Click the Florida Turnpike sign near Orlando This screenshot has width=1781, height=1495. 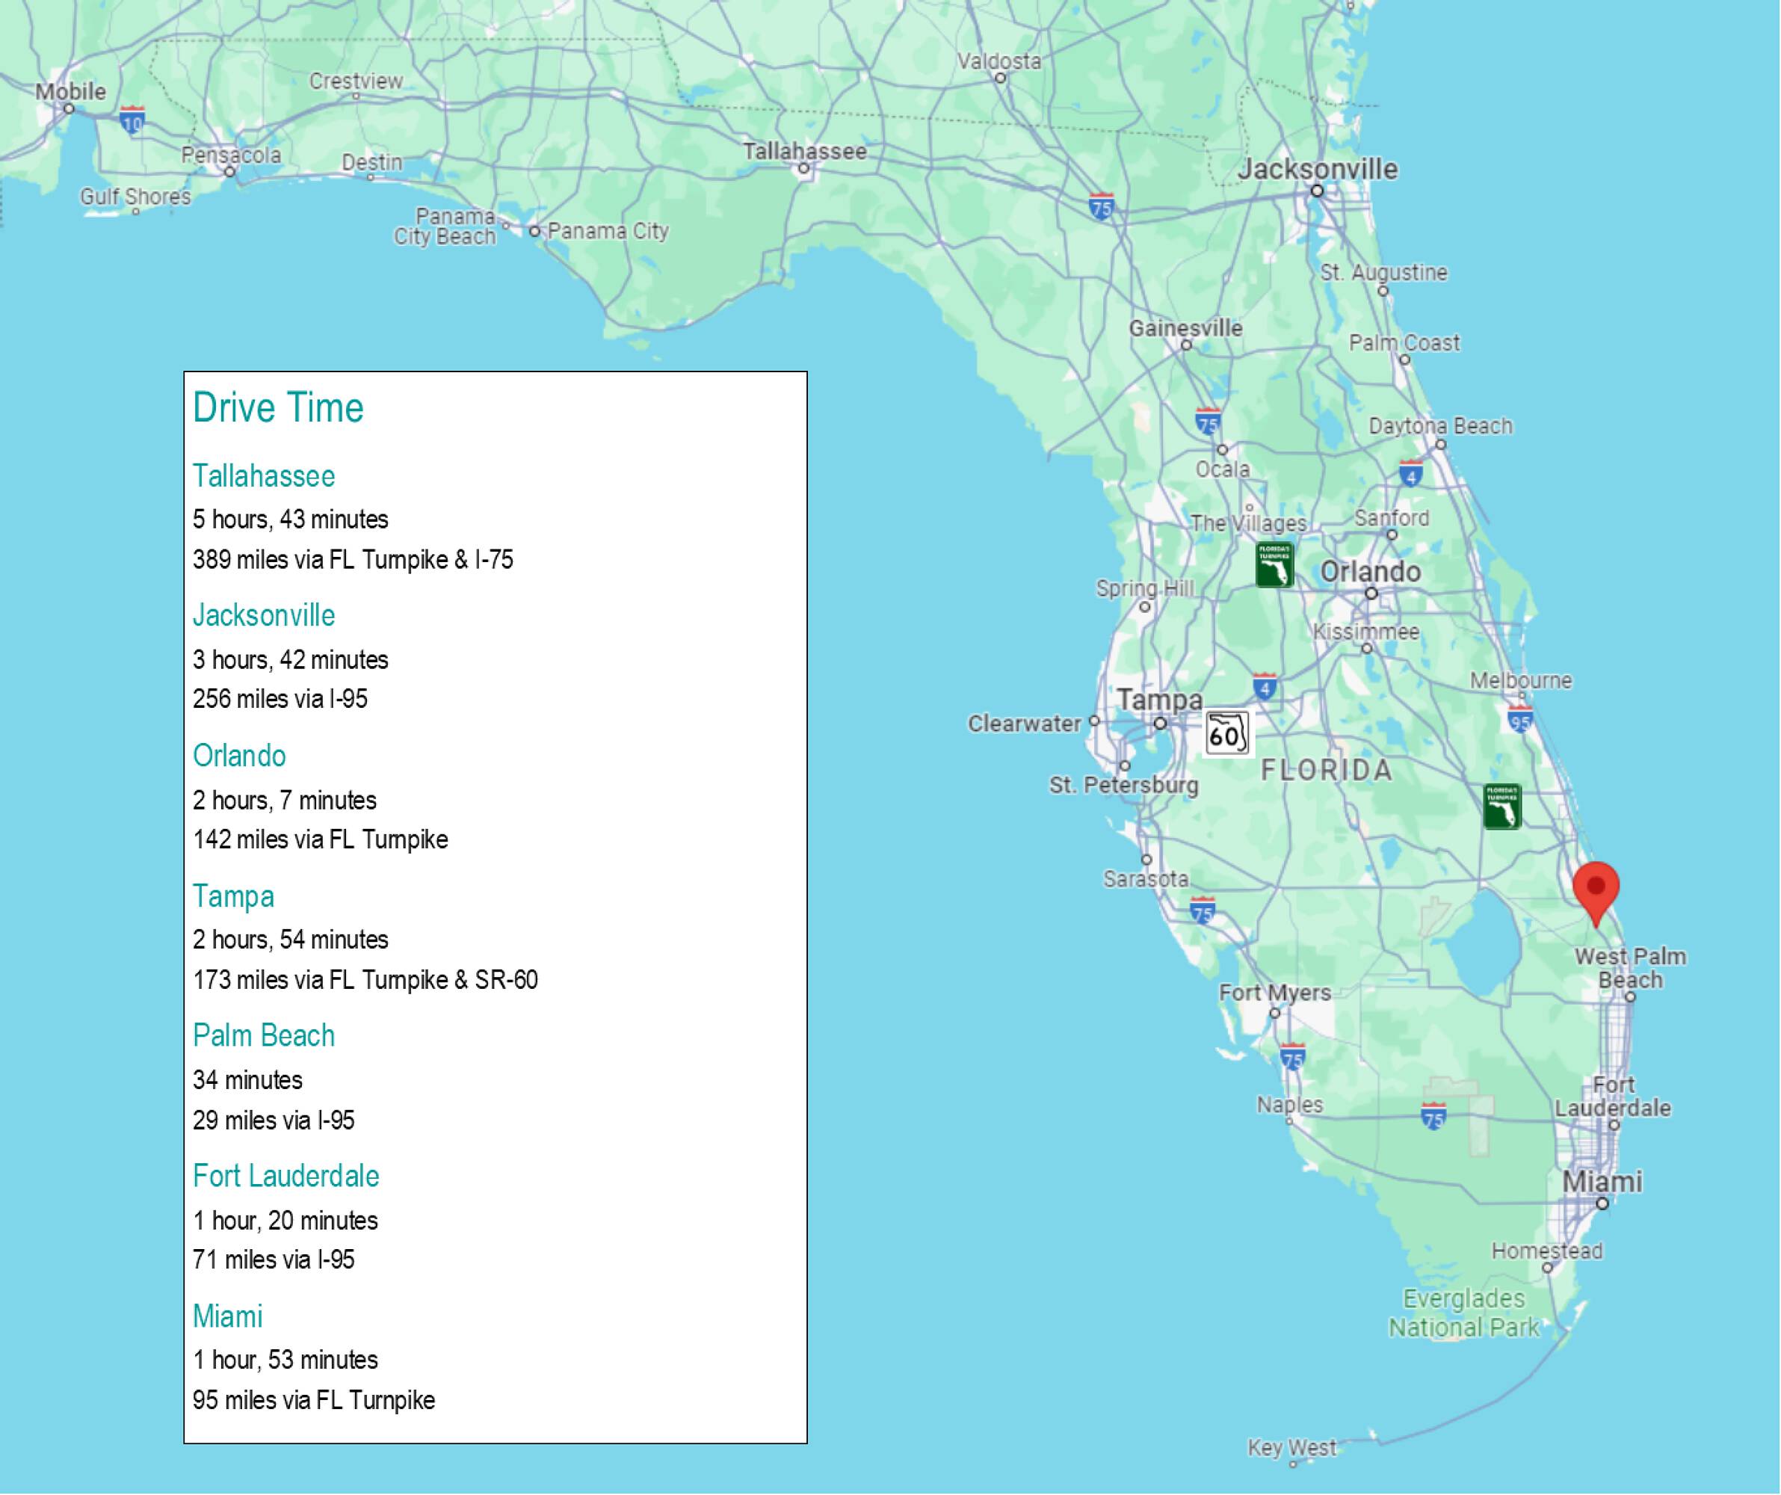[1274, 565]
